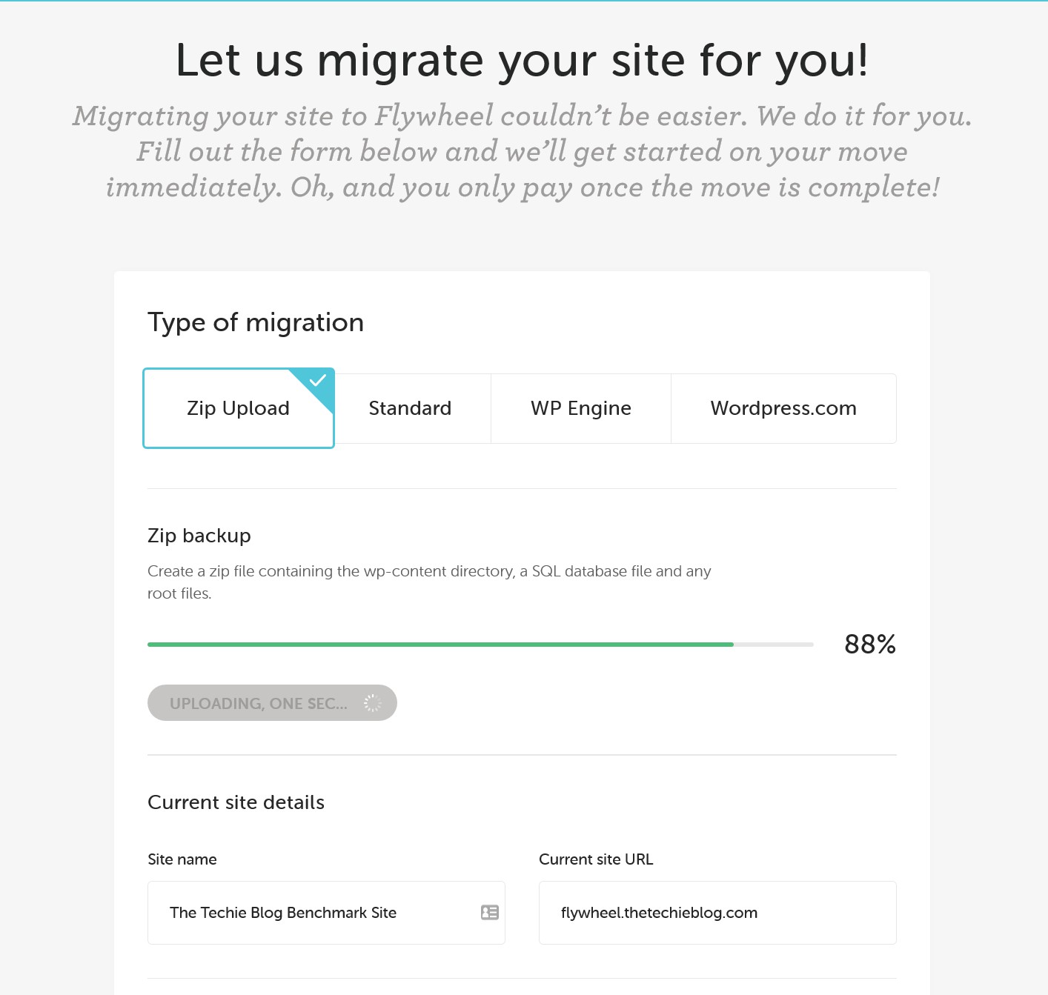
Task: Click the Site name label
Action: [182, 859]
